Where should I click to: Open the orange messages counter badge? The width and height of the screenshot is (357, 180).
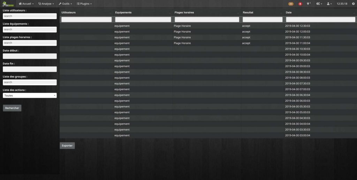(x=291, y=4)
